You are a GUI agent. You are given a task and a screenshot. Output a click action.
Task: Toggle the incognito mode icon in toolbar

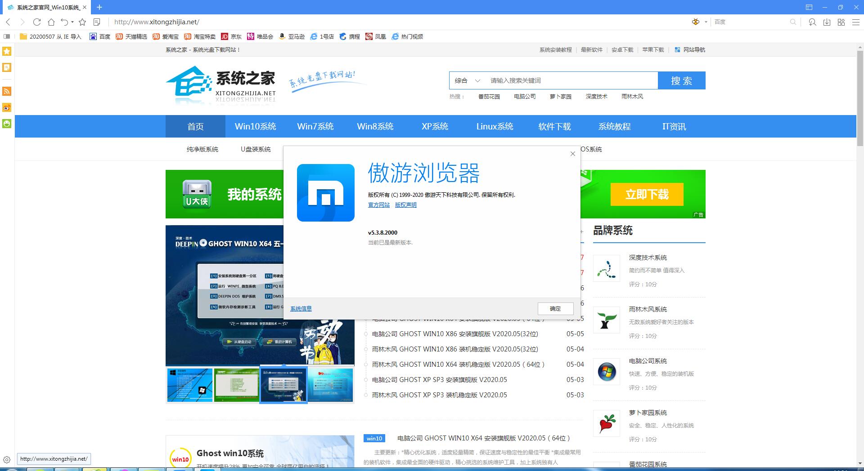(x=812, y=22)
